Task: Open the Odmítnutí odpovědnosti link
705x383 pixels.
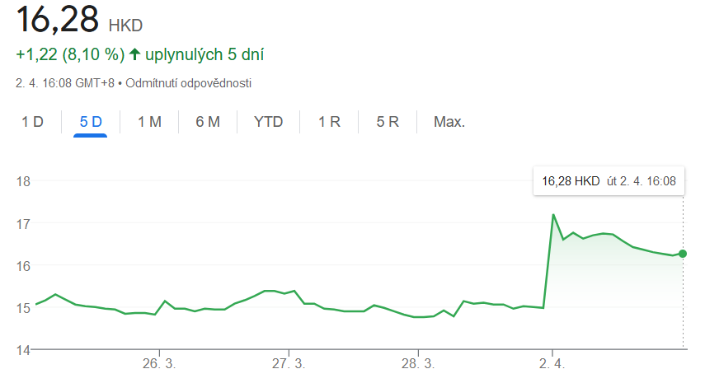Action: pos(188,83)
